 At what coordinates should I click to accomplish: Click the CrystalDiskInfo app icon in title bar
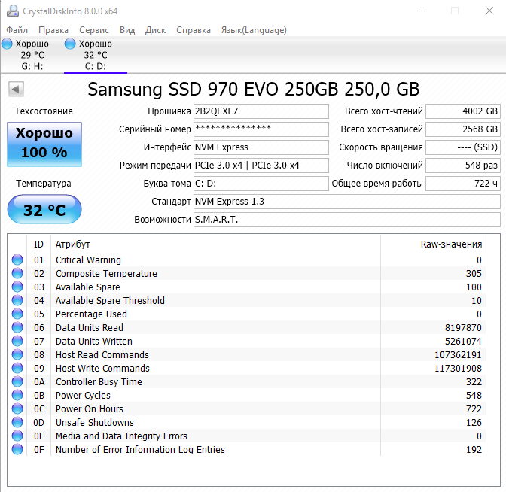pos(13,11)
